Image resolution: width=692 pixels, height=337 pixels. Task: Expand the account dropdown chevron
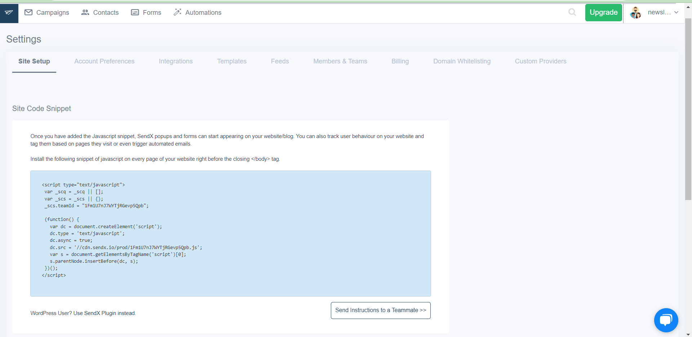click(x=676, y=12)
